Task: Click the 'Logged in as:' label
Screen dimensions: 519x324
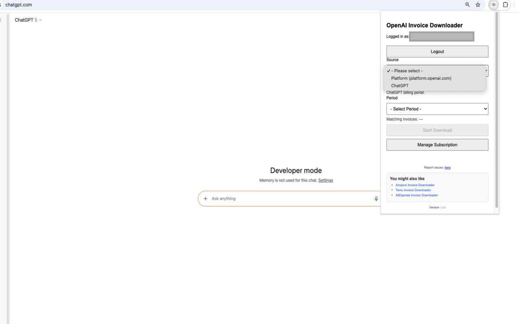Action: (398, 36)
